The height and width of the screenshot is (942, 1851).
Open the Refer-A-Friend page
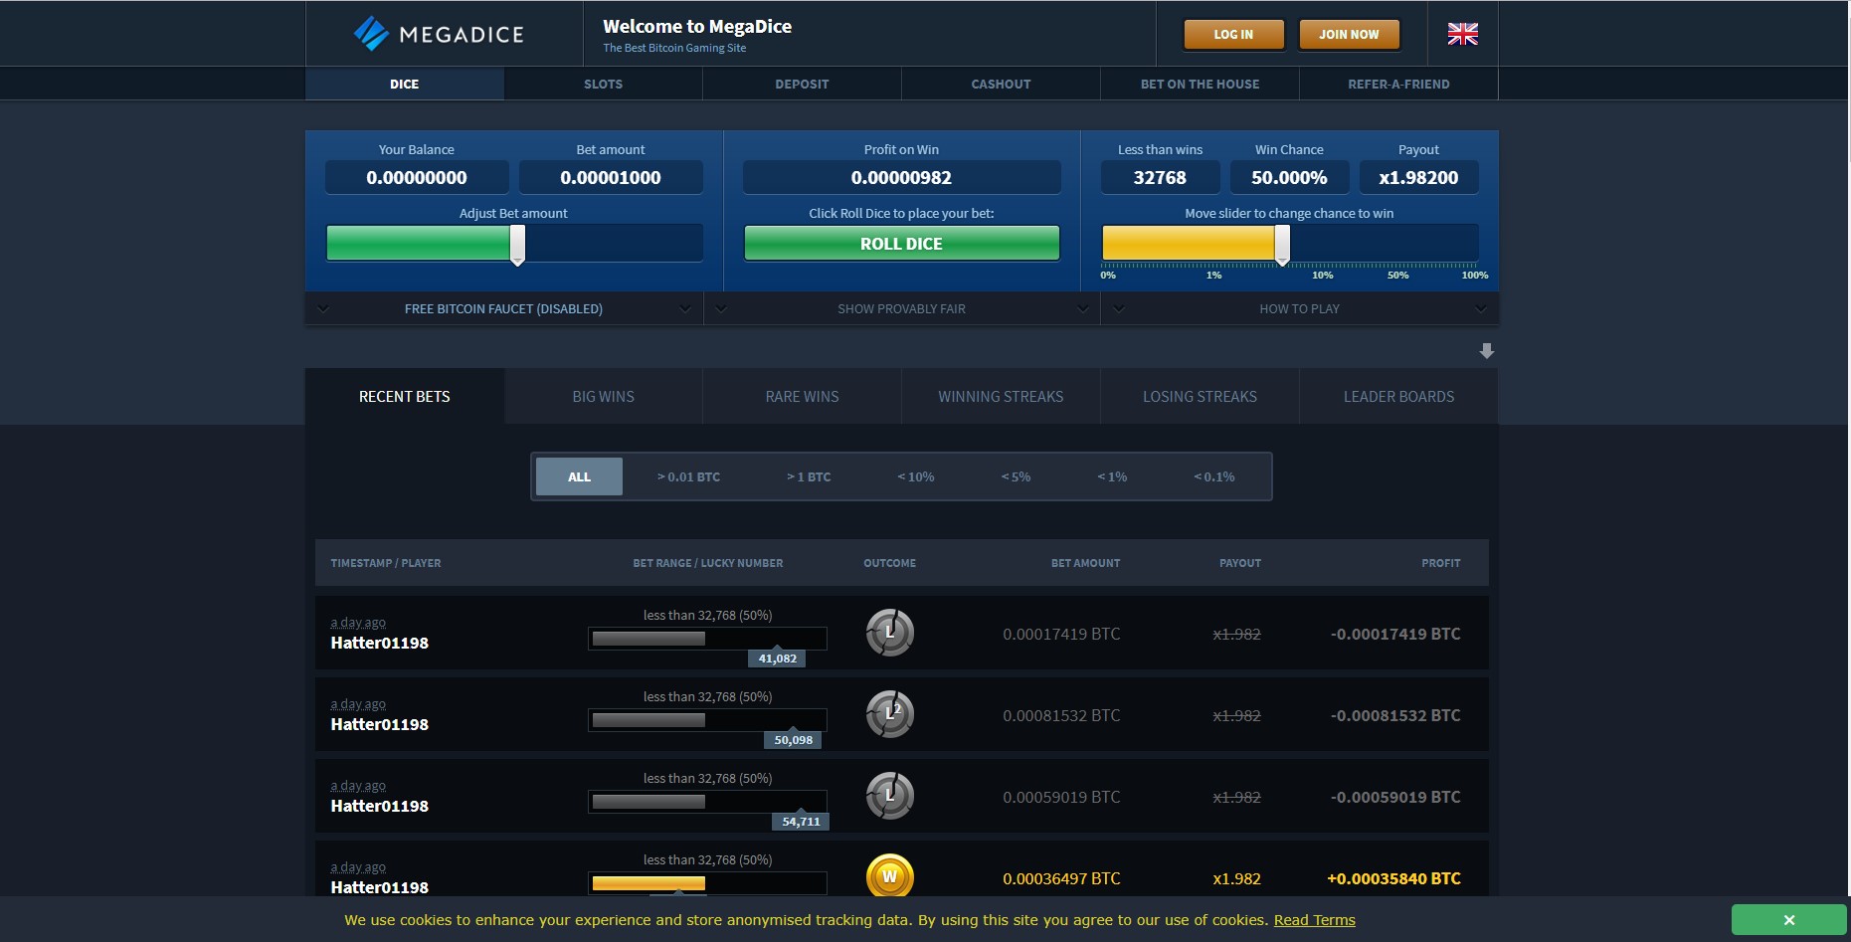point(1398,85)
